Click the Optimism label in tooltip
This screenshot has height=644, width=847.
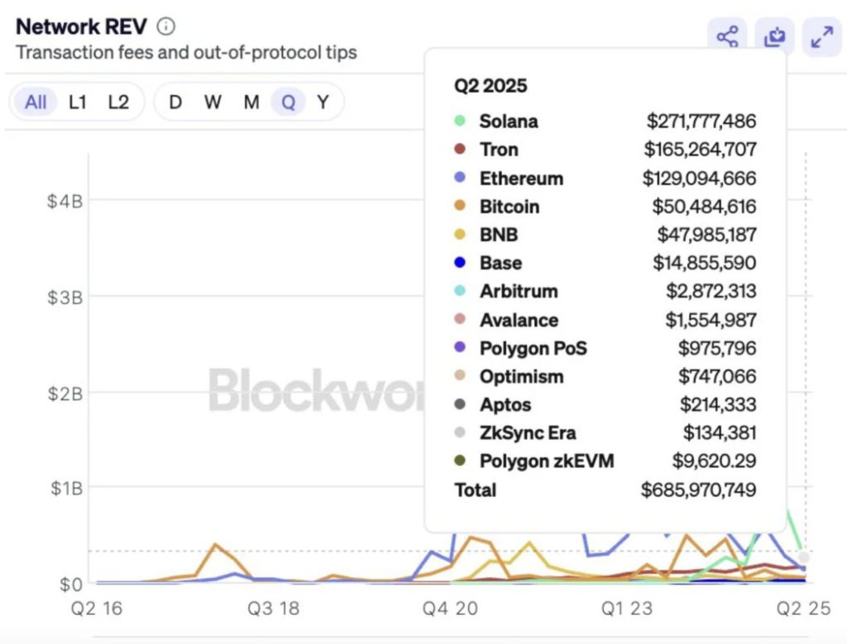click(x=521, y=376)
